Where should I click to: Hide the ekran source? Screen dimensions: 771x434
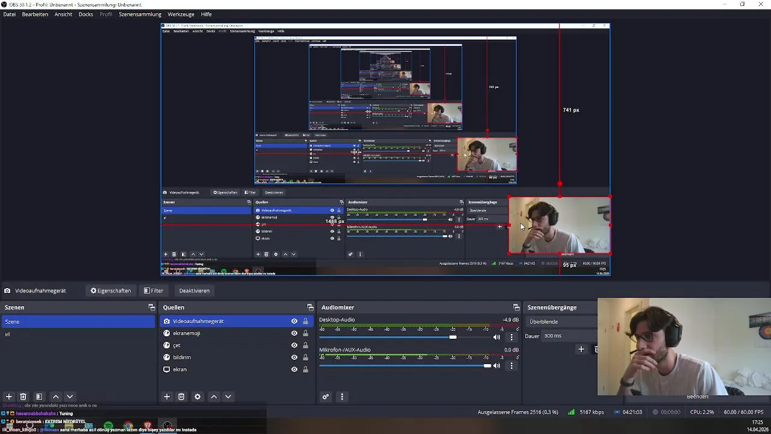(x=294, y=370)
